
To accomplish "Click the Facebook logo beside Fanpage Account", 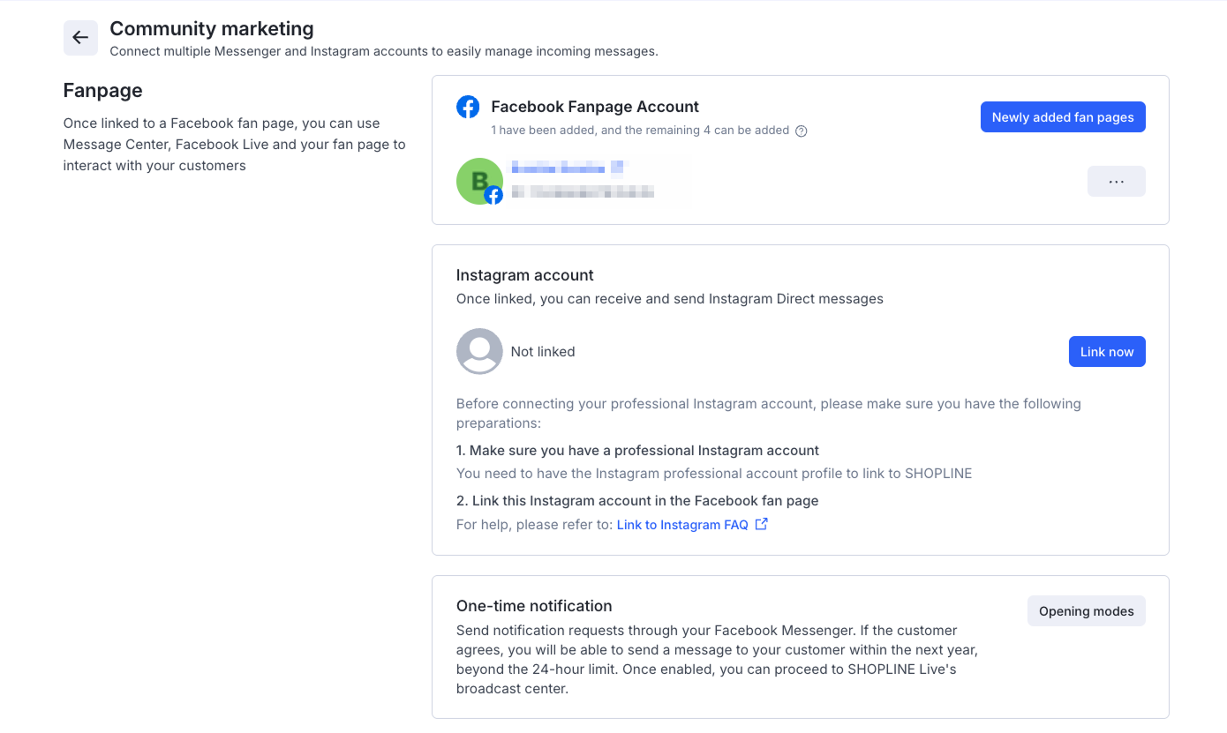I will 468,107.
